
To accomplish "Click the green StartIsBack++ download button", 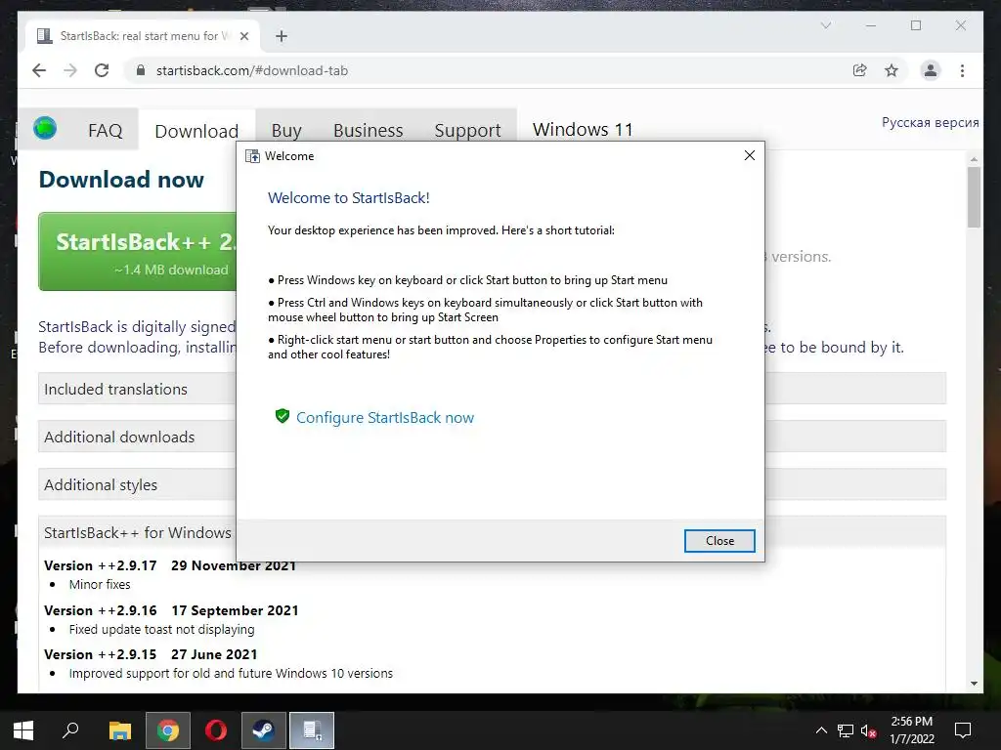I will coord(137,252).
